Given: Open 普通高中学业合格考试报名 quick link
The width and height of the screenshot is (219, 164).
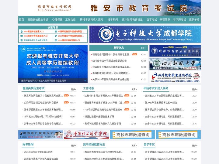Looking at the screenshot, I should click(x=36, y=40).
